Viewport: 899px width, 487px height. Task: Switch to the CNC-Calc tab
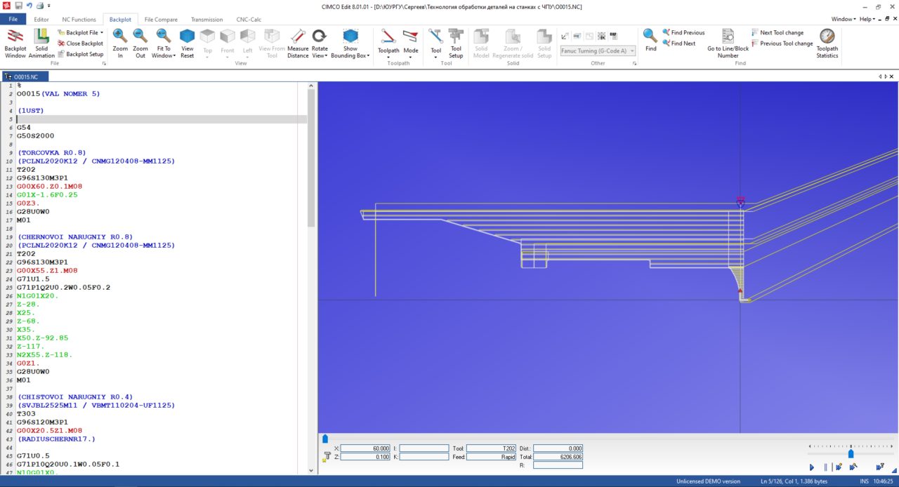249,20
